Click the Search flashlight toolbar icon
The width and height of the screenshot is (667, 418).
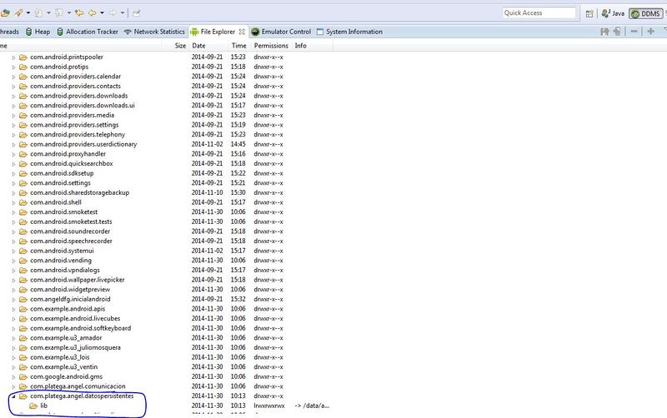[18, 13]
